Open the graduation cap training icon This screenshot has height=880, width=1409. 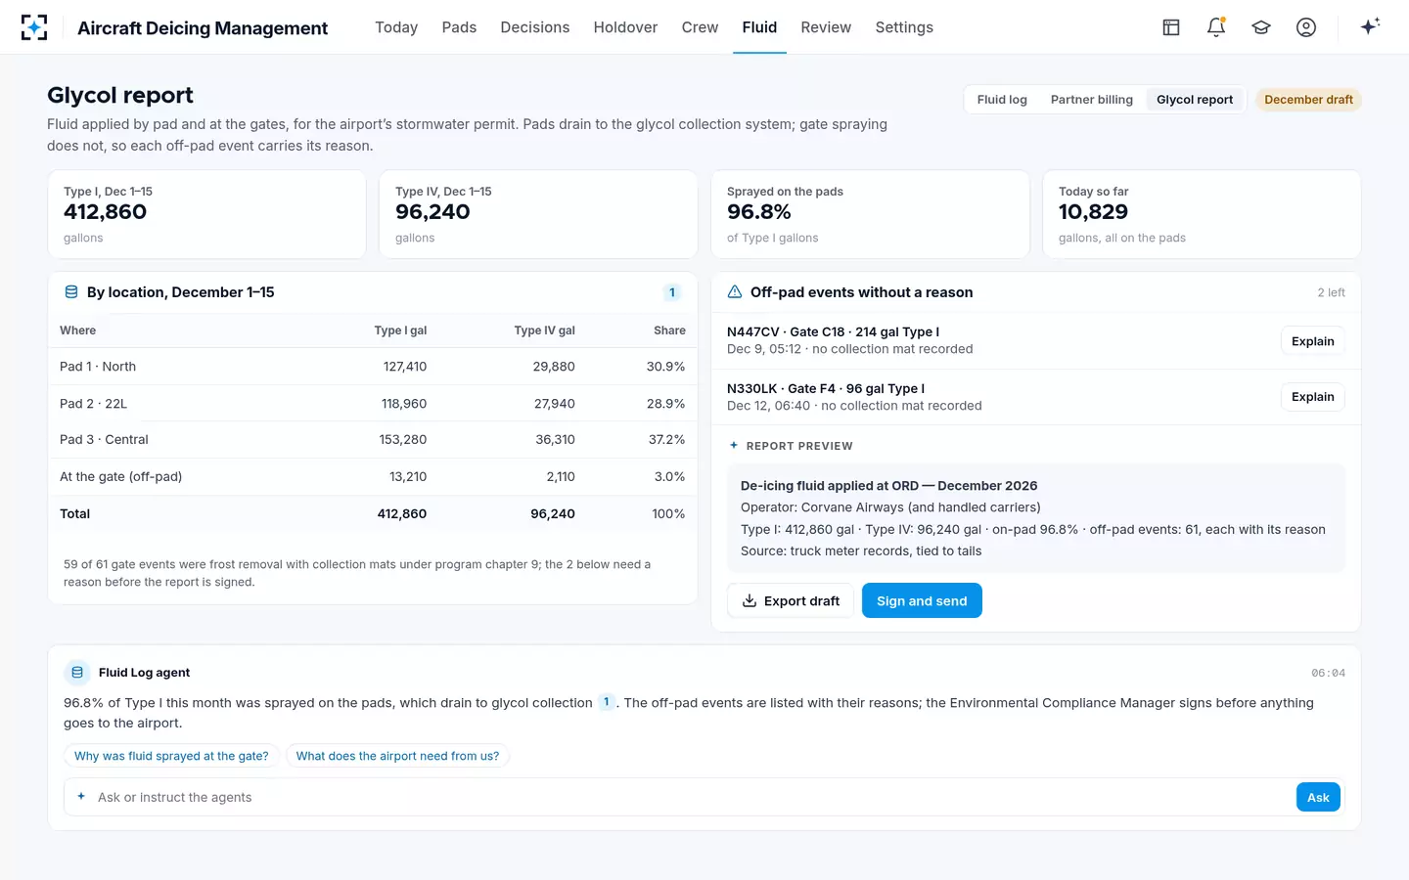point(1261,27)
